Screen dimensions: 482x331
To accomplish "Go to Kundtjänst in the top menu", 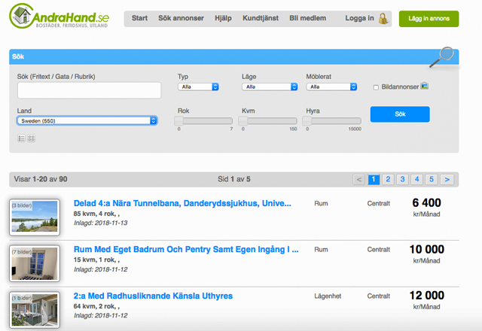I will 261,17.
